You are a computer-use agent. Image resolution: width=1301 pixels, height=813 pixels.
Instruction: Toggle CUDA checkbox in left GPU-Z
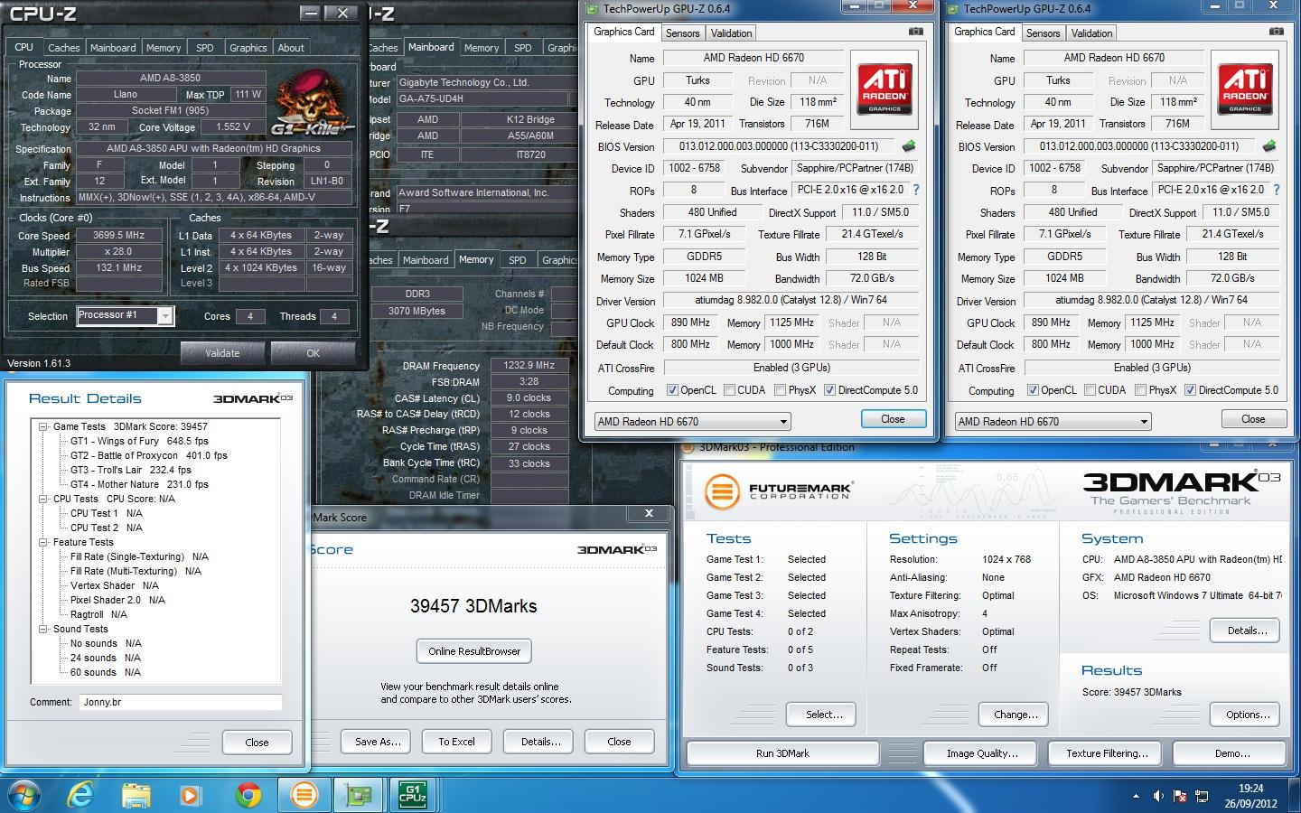coord(729,390)
